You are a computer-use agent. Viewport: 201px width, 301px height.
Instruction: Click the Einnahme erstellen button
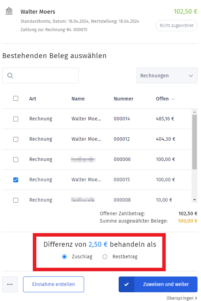coord(54,284)
